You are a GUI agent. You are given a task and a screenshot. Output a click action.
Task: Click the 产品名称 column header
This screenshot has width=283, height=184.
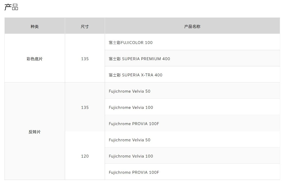(192, 26)
